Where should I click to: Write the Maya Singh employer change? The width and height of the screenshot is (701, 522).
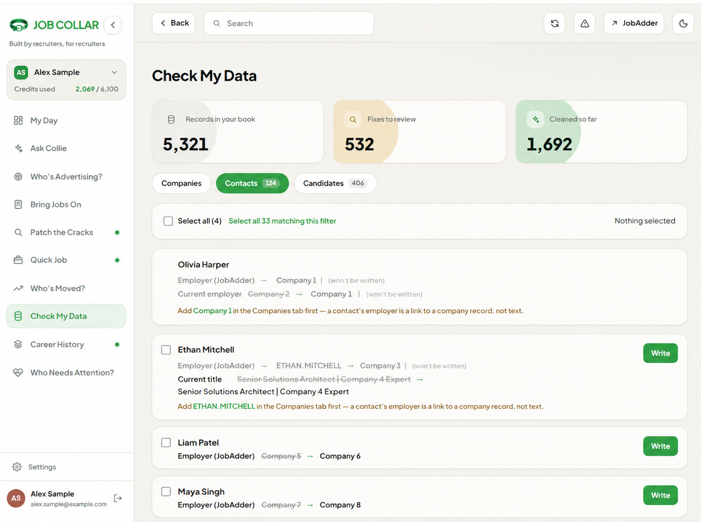(660, 495)
